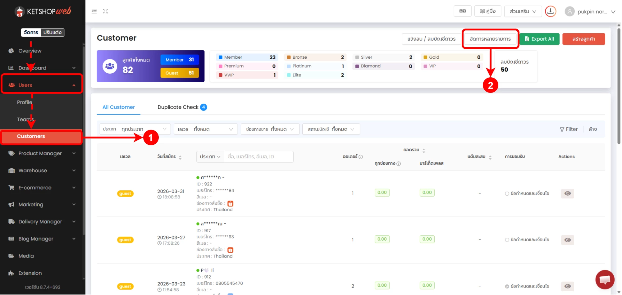This screenshot has width=622, height=295.
Task: Click shop channel icon for customer 917
Action: [230, 250]
